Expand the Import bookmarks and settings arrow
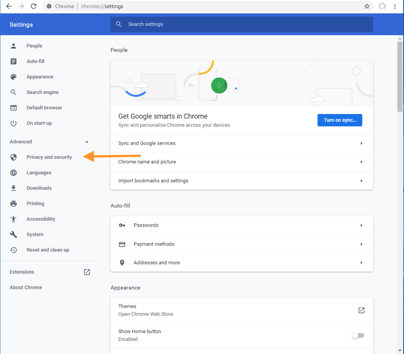The height and width of the screenshot is (354, 404). coord(362,181)
